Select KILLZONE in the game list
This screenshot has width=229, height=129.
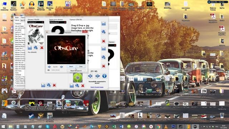tap(18, 30)
